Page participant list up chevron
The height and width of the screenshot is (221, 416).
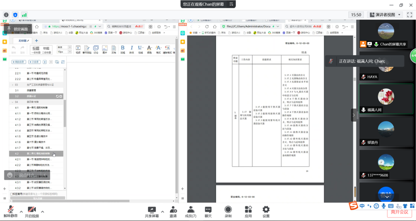click(x=387, y=26)
